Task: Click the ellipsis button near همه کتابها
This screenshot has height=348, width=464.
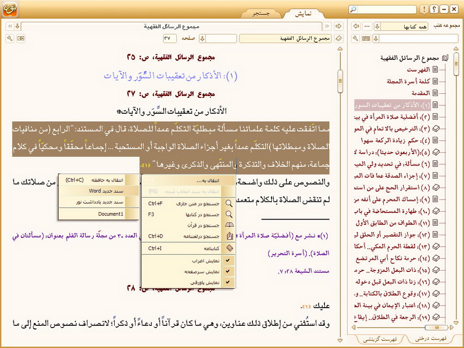Action: (x=367, y=26)
